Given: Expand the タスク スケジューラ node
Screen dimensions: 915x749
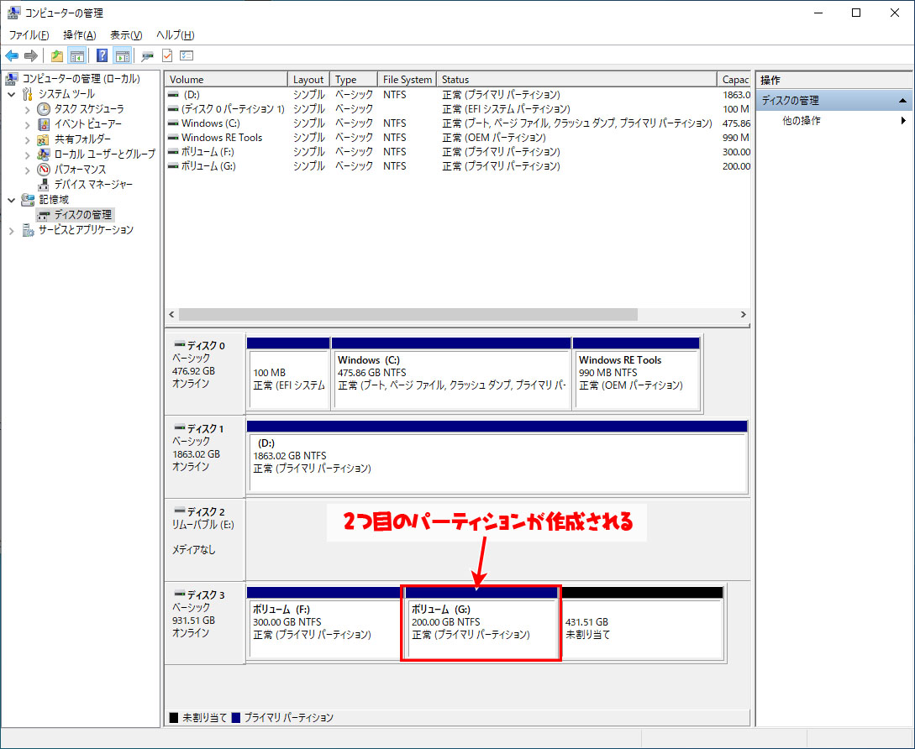Looking at the screenshot, I should 27,109.
